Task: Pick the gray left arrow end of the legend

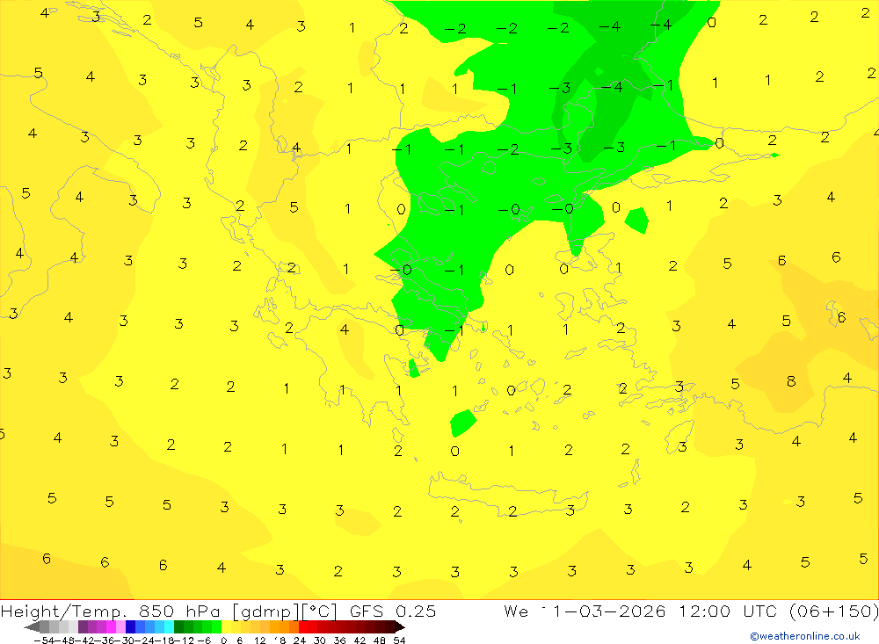Action: click(32, 626)
